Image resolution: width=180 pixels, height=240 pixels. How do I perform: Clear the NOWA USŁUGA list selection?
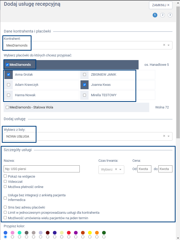[x=164, y=136]
